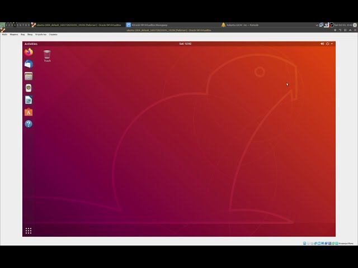Screen dimensions: 358x268
Task: Open the Help icon in the dock
Action: 29,124
